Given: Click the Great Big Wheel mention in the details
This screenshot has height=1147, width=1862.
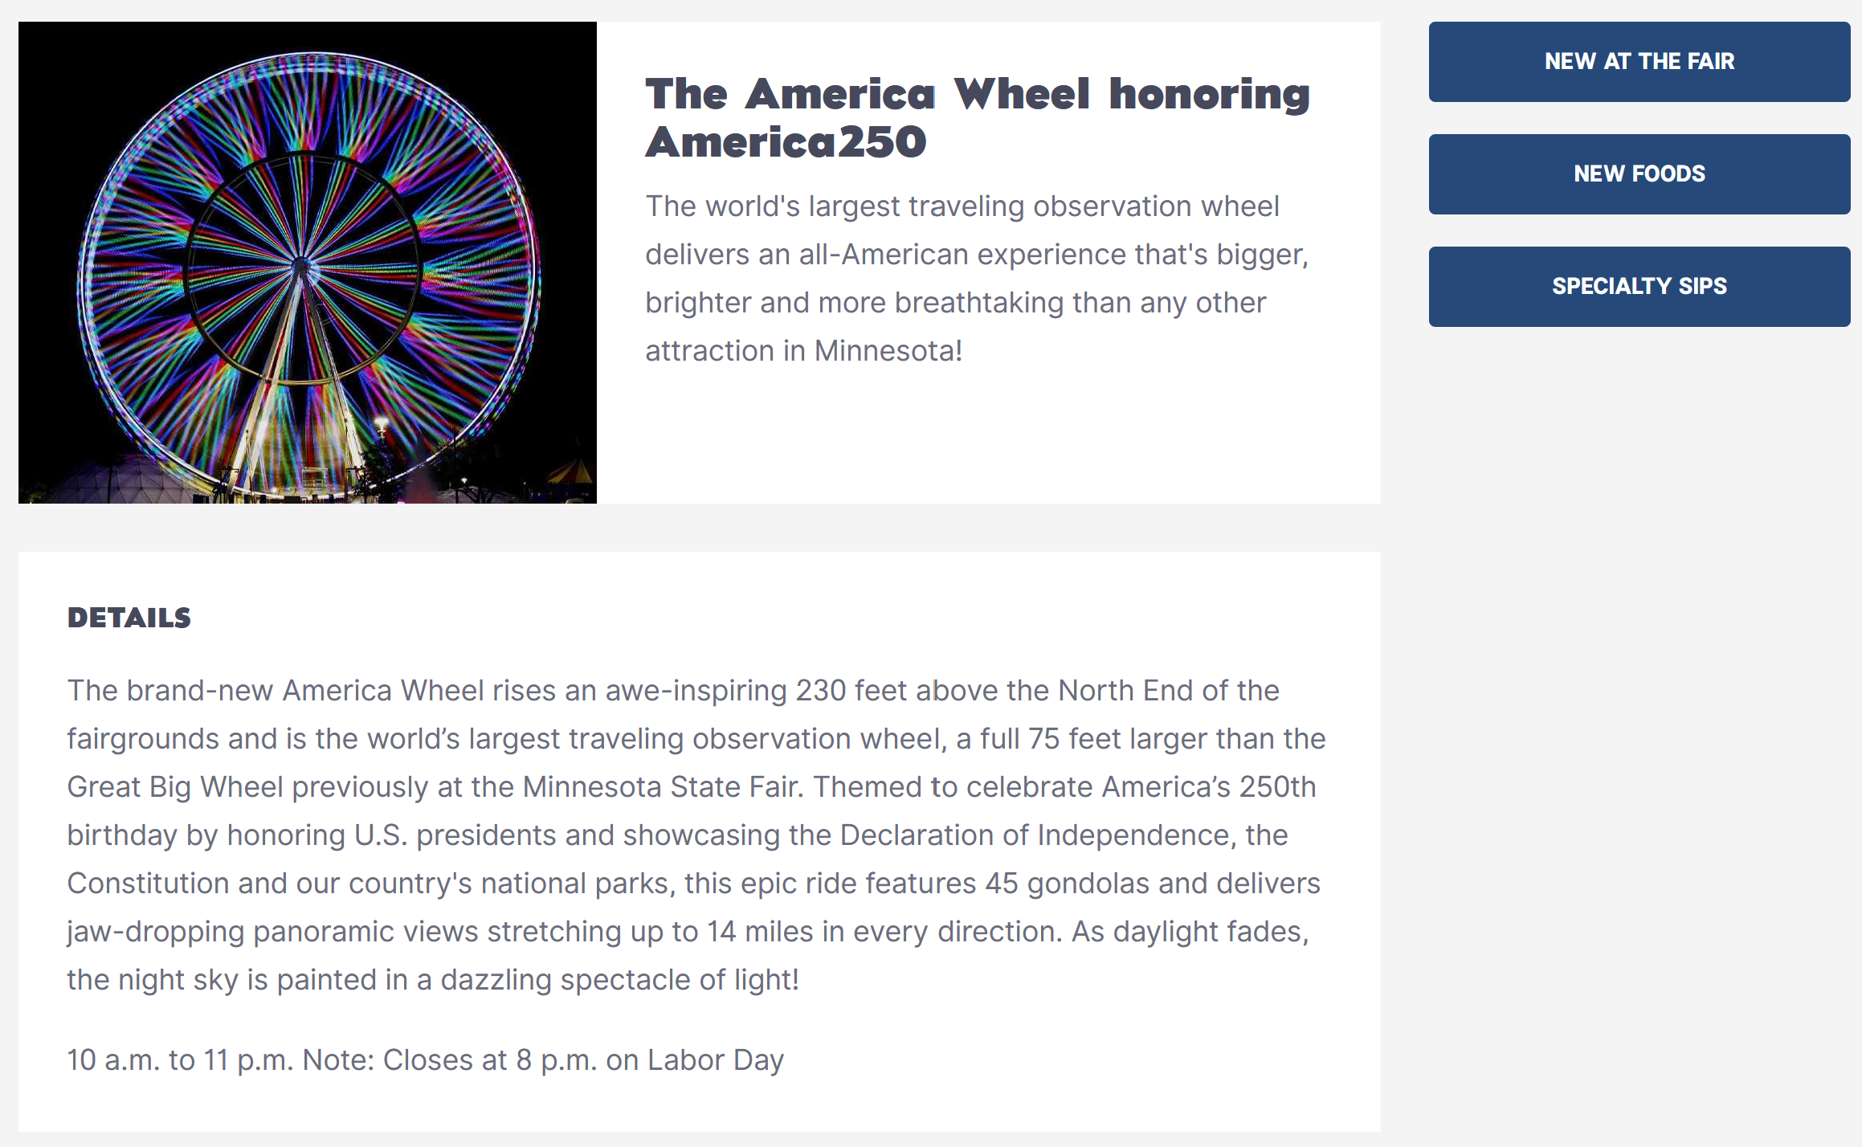Looking at the screenshot, I should point(175,787).
